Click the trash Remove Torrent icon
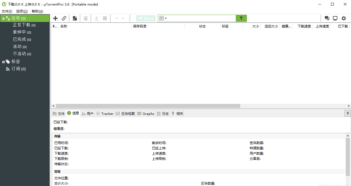The image size is (351, 186). coord(85,18)
